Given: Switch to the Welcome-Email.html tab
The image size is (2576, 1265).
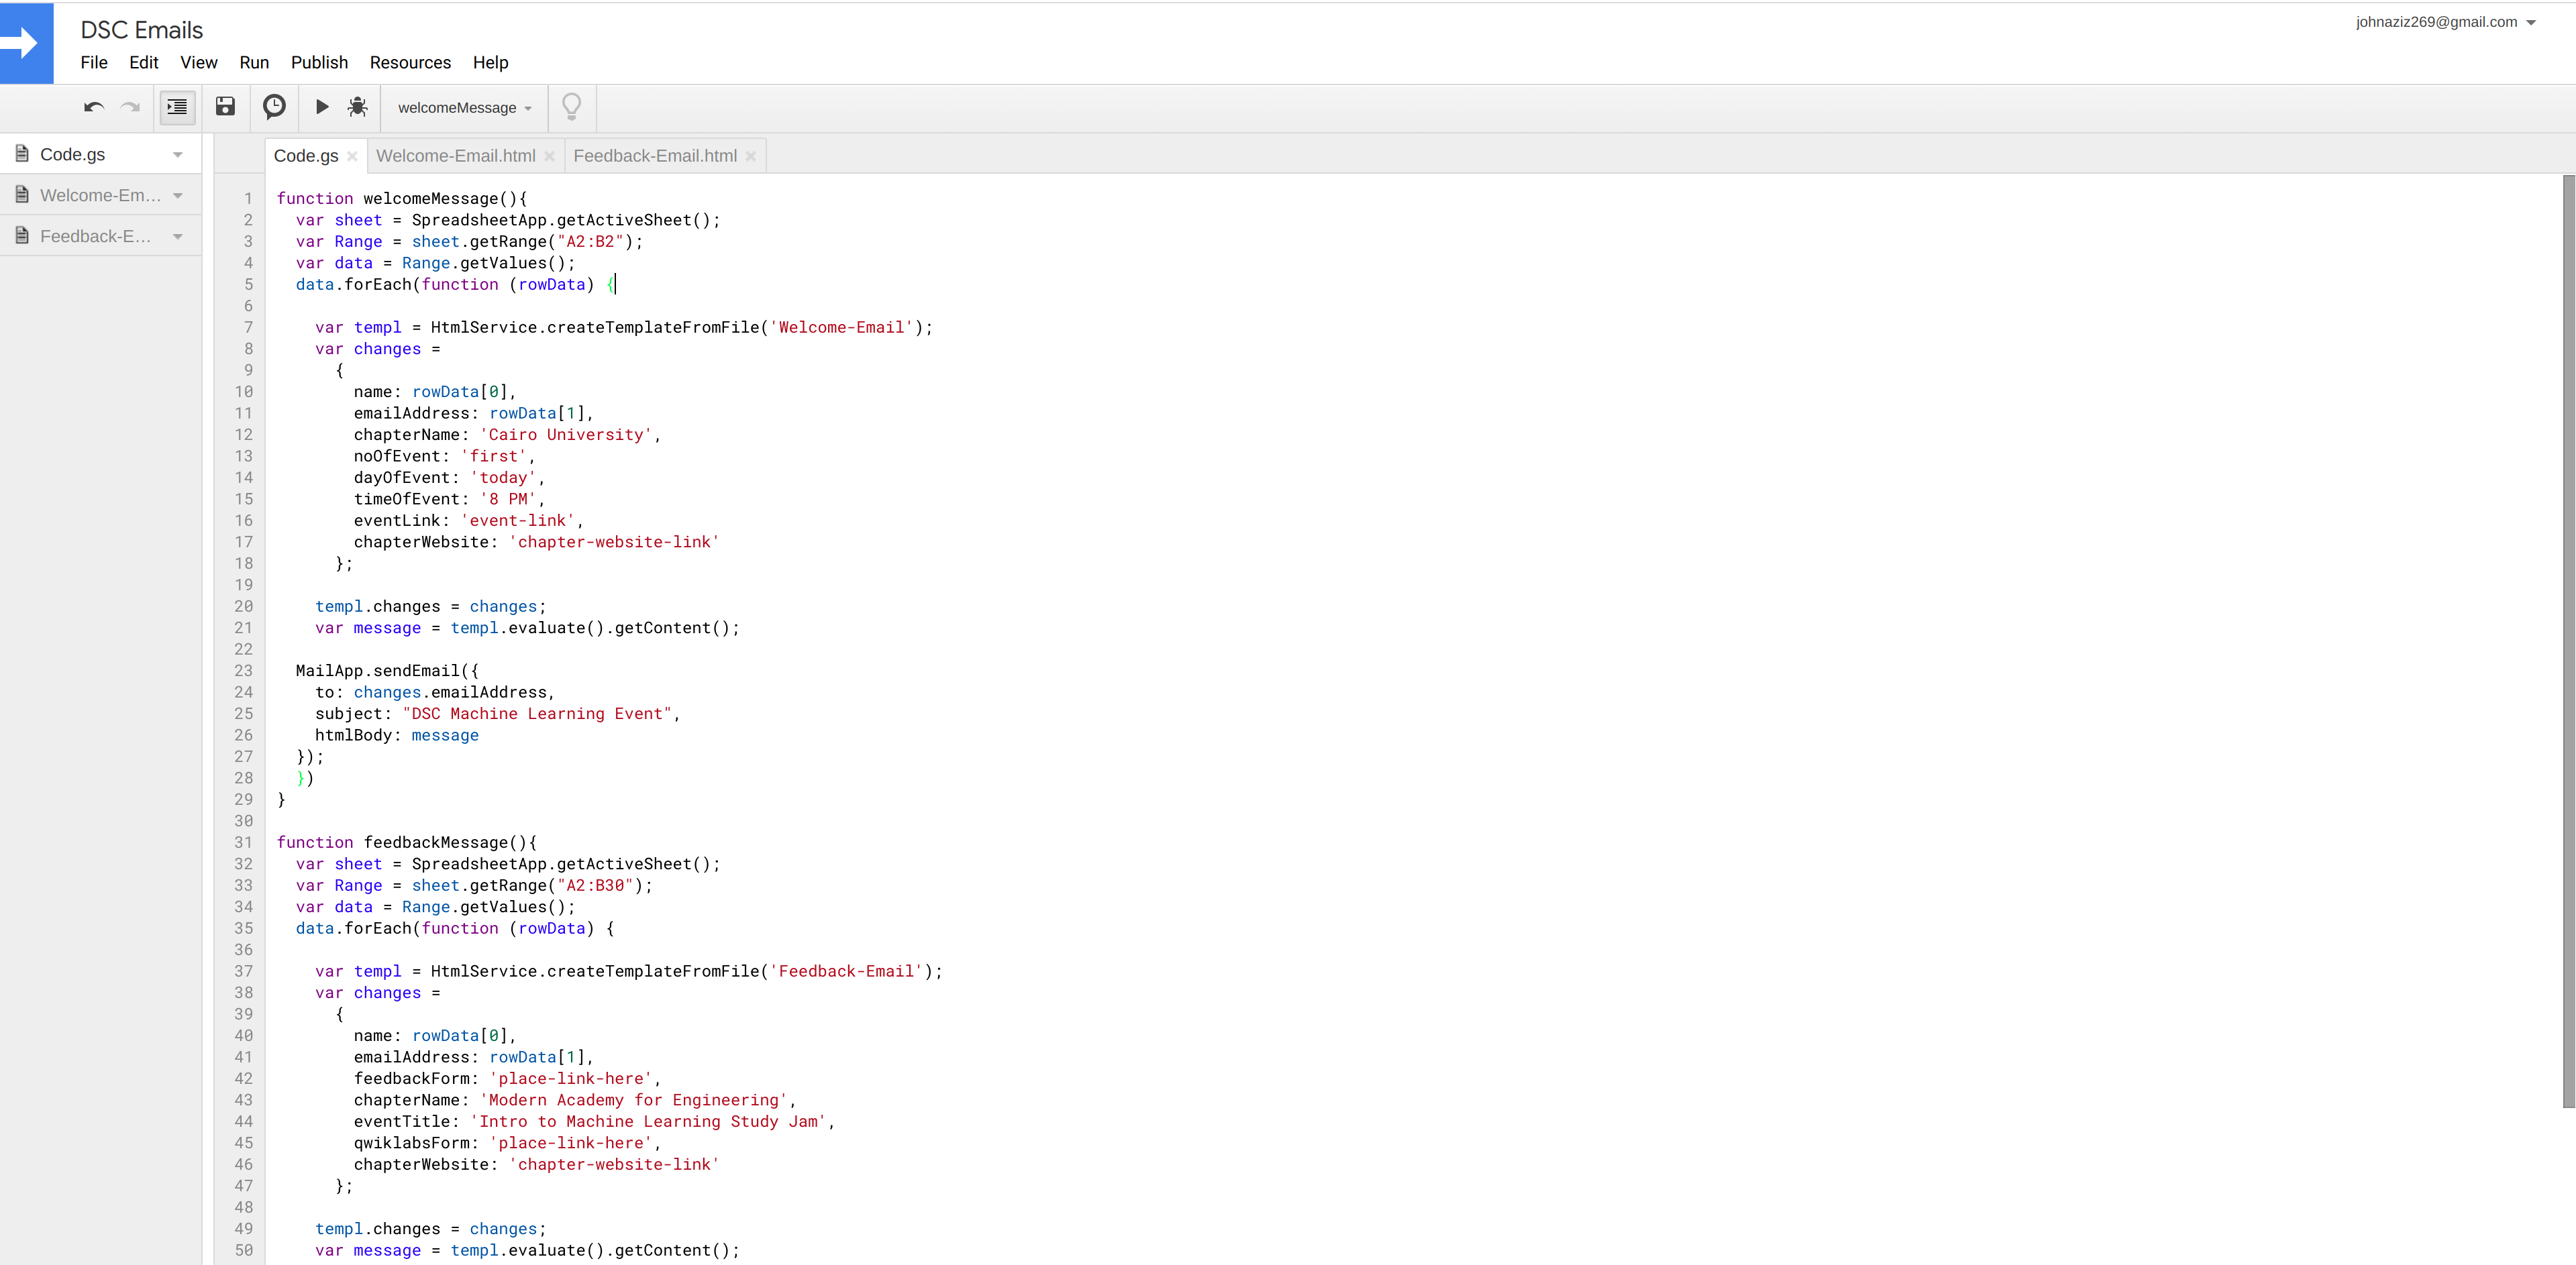Looking at the screenshot, I should pyautogui.click(x=456, y=156).
